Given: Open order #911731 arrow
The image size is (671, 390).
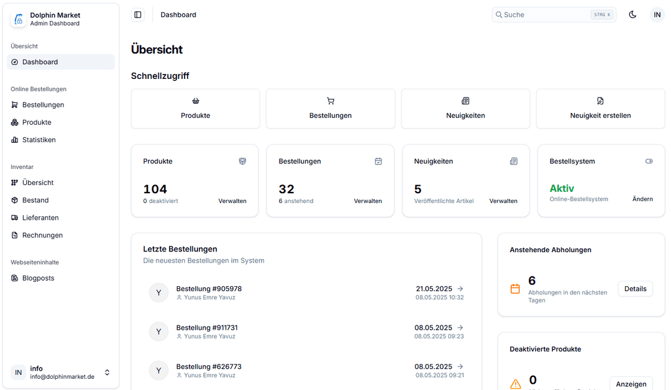Looking at the screenshot, I should point(460,327).
